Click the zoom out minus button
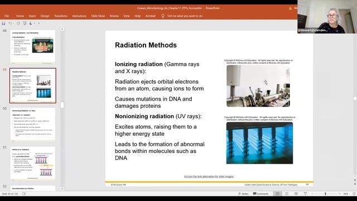The image size is (357, 201). tap(312, 194)
